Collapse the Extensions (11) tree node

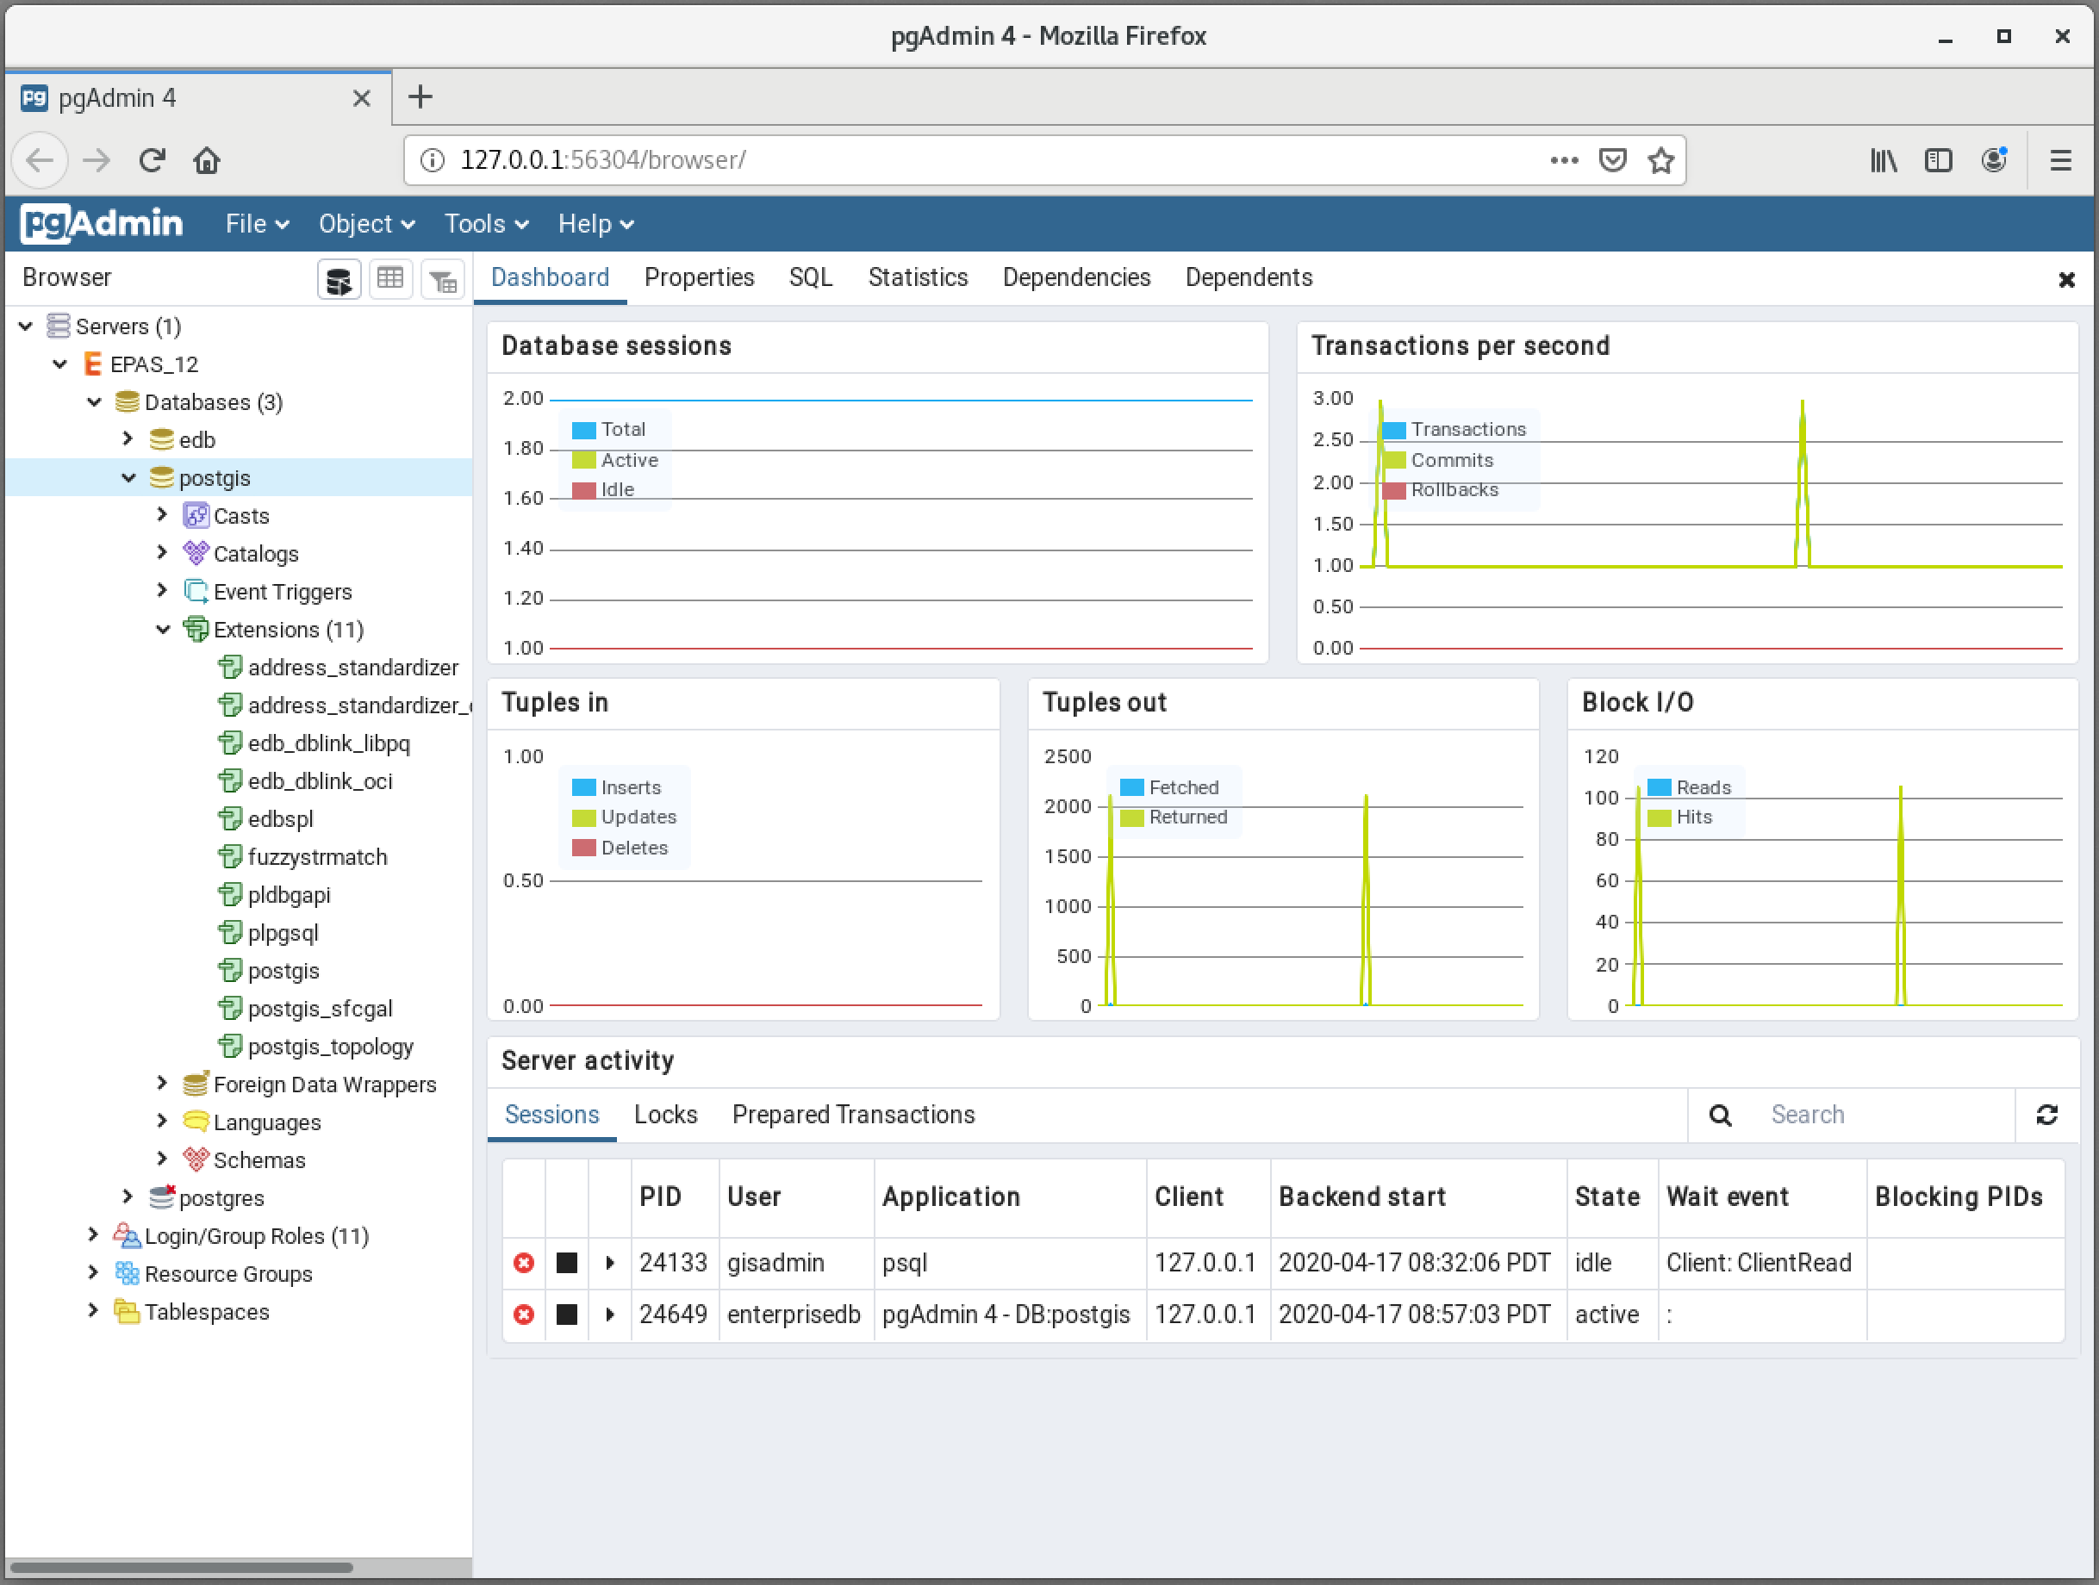(x=162, y=629)
